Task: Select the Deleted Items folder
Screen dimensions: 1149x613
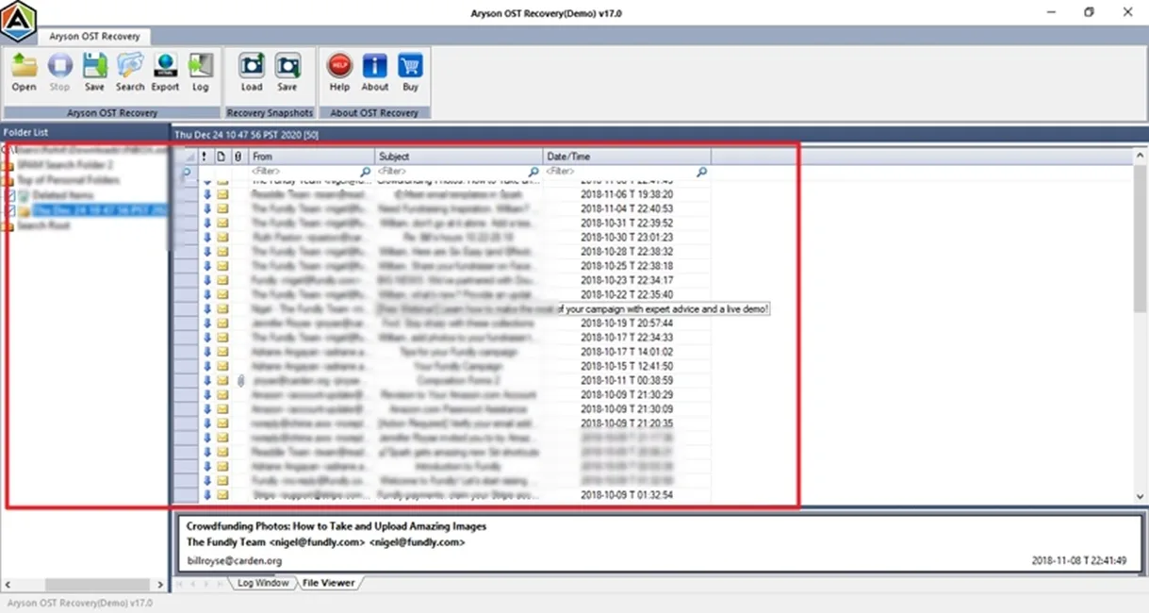Action: click(63, 195)
